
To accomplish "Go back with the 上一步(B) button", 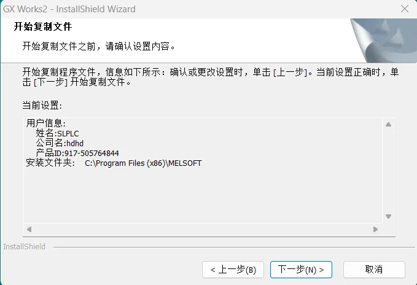I will tap(233, 270).
